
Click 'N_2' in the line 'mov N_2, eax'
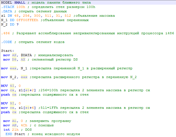click(13, 77)
